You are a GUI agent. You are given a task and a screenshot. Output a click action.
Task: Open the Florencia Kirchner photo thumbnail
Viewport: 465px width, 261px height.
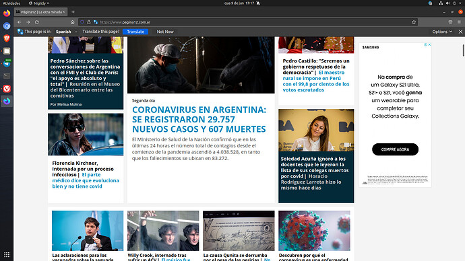click(x=86, y=135)
